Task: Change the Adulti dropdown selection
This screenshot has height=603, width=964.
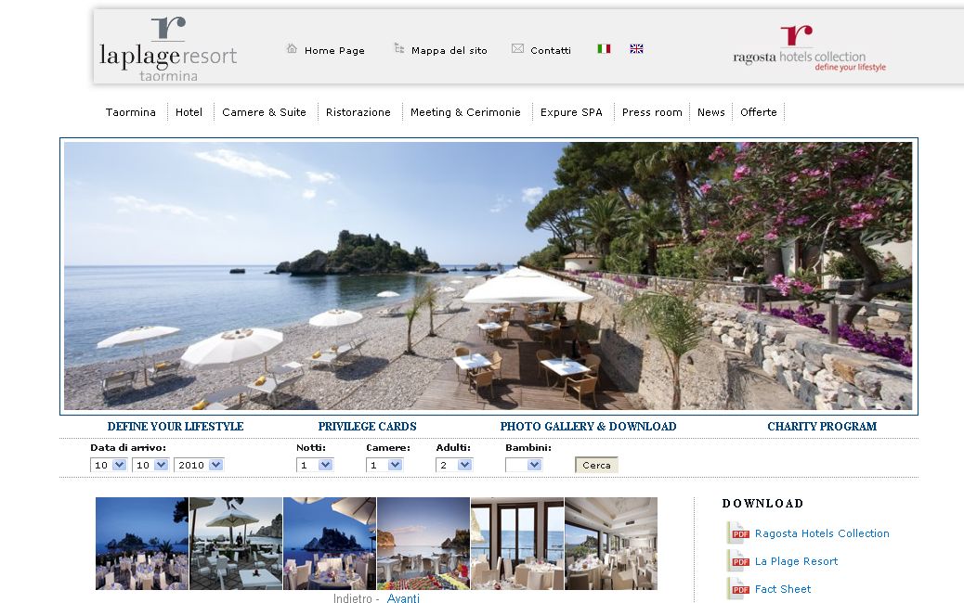Action: [x=454, y=464]
